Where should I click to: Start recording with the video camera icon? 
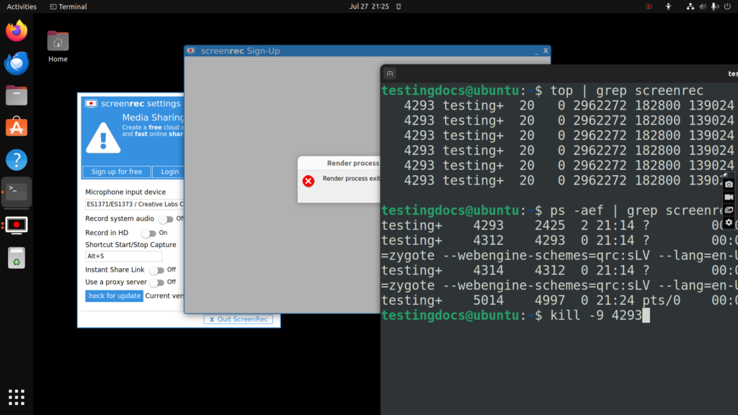tap(729, 197)
